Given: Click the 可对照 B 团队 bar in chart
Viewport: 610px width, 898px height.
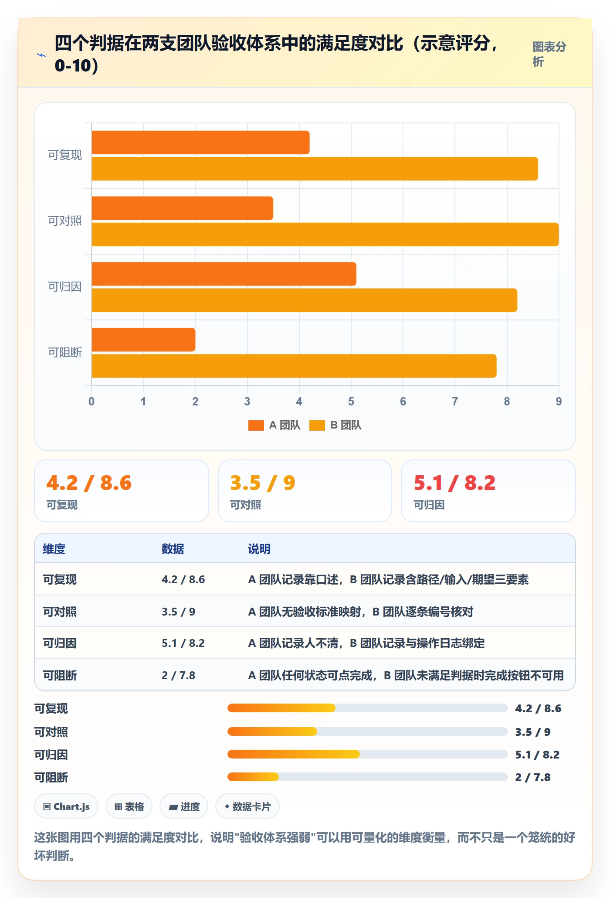Looking at the screenshot, I should (x=325, y=235).
